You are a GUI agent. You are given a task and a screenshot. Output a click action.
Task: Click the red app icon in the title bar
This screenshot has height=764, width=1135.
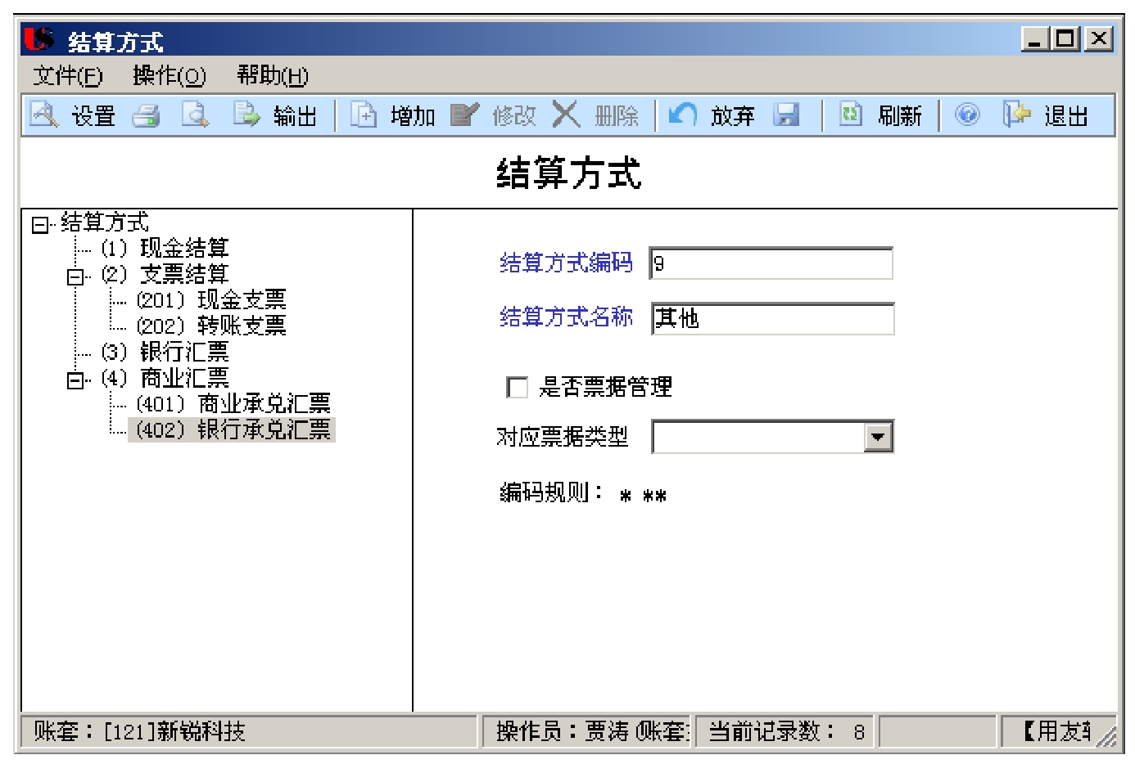[38, 39]
